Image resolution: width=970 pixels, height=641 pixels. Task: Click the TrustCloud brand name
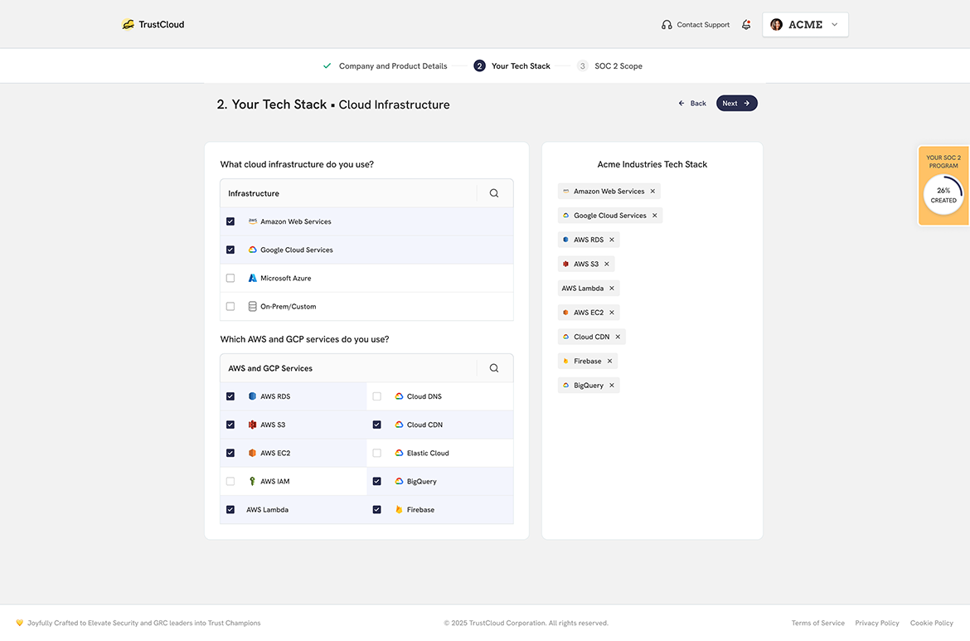(162, 25)
